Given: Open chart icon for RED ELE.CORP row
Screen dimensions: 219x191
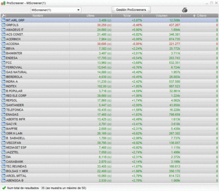Looking at the screenshot, I should (3, 95).
